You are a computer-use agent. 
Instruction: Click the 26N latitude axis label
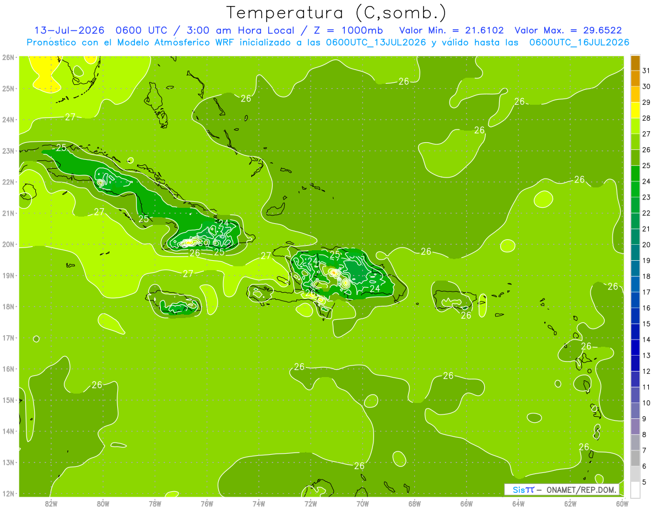tap(8, 57)
